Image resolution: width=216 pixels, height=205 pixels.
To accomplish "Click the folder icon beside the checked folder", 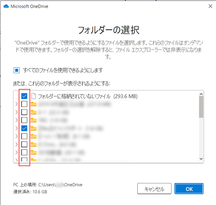I will (34, 128).
